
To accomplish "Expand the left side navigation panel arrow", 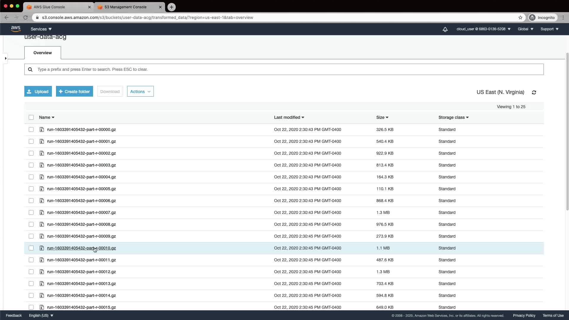I will pos(6,58).
